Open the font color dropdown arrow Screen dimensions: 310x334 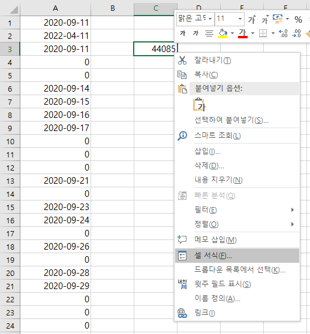(252, 34)
